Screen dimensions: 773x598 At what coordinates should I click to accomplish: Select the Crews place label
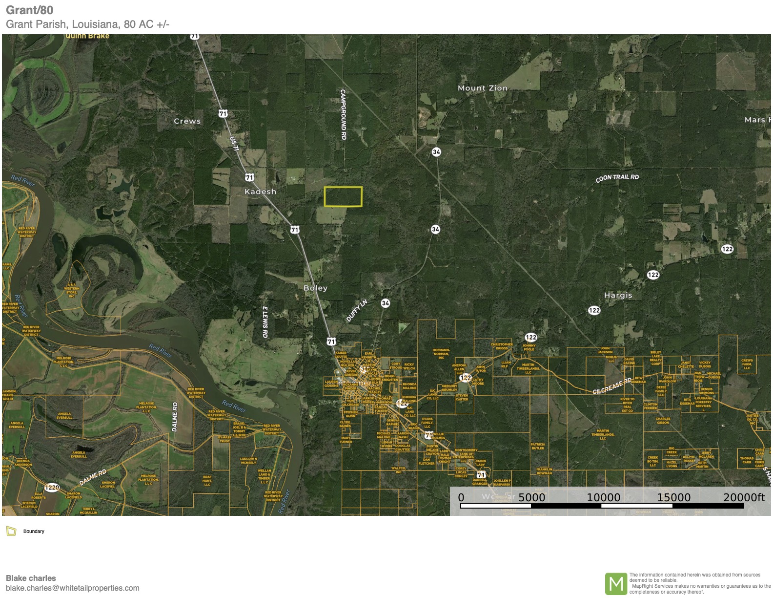187,121
